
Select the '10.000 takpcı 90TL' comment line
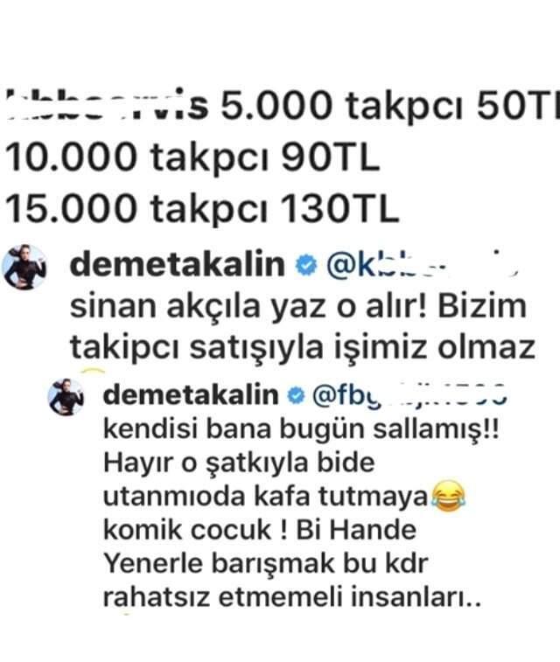click(192, 157)
